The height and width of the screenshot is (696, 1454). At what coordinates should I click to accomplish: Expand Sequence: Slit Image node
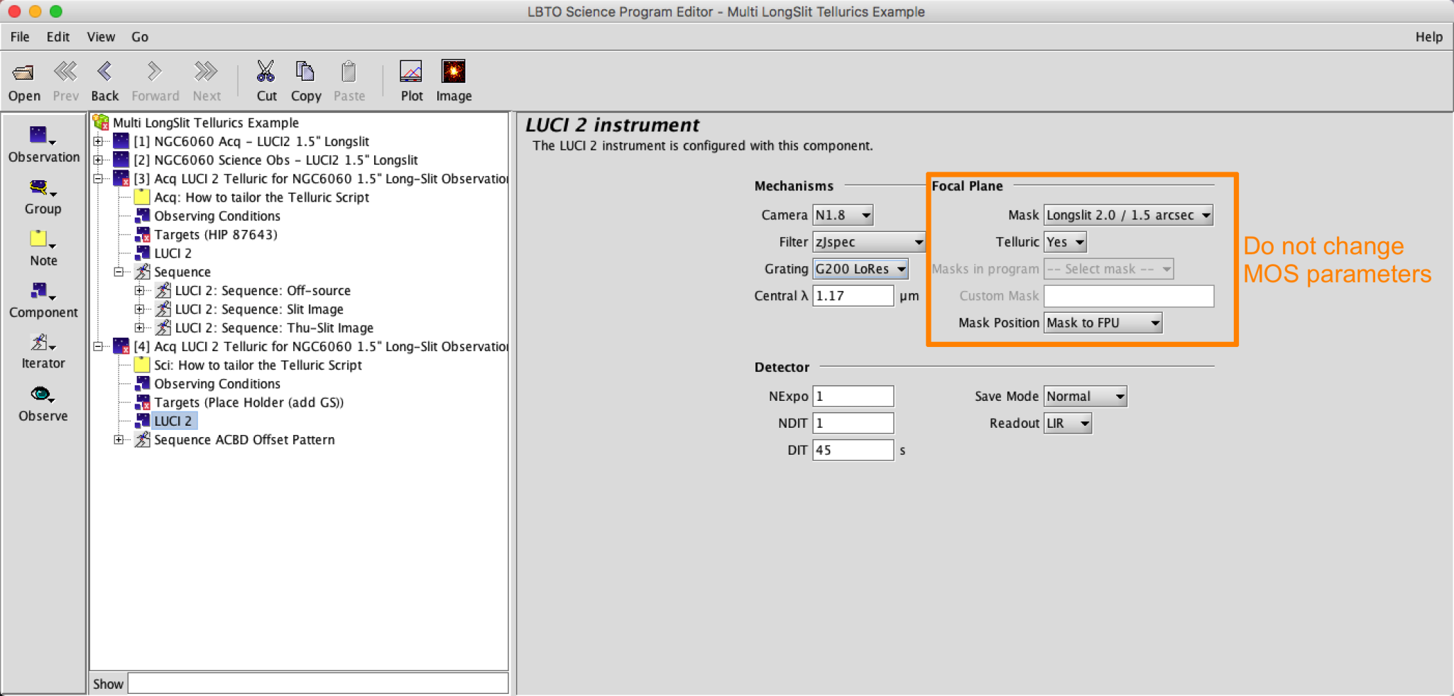139,309
